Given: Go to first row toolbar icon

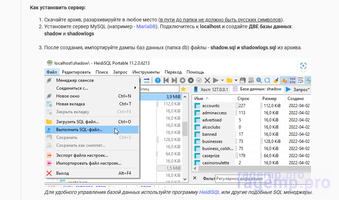Looking at the screenshot, I should click(166, 80).
